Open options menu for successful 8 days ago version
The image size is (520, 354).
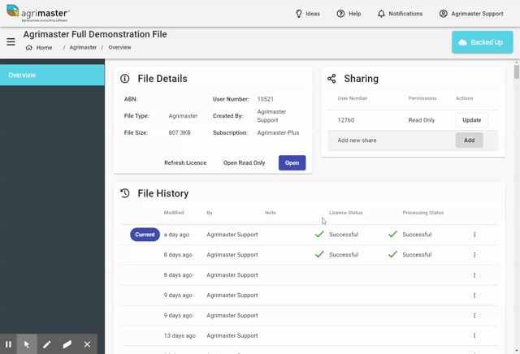click(x=474, y=255)
